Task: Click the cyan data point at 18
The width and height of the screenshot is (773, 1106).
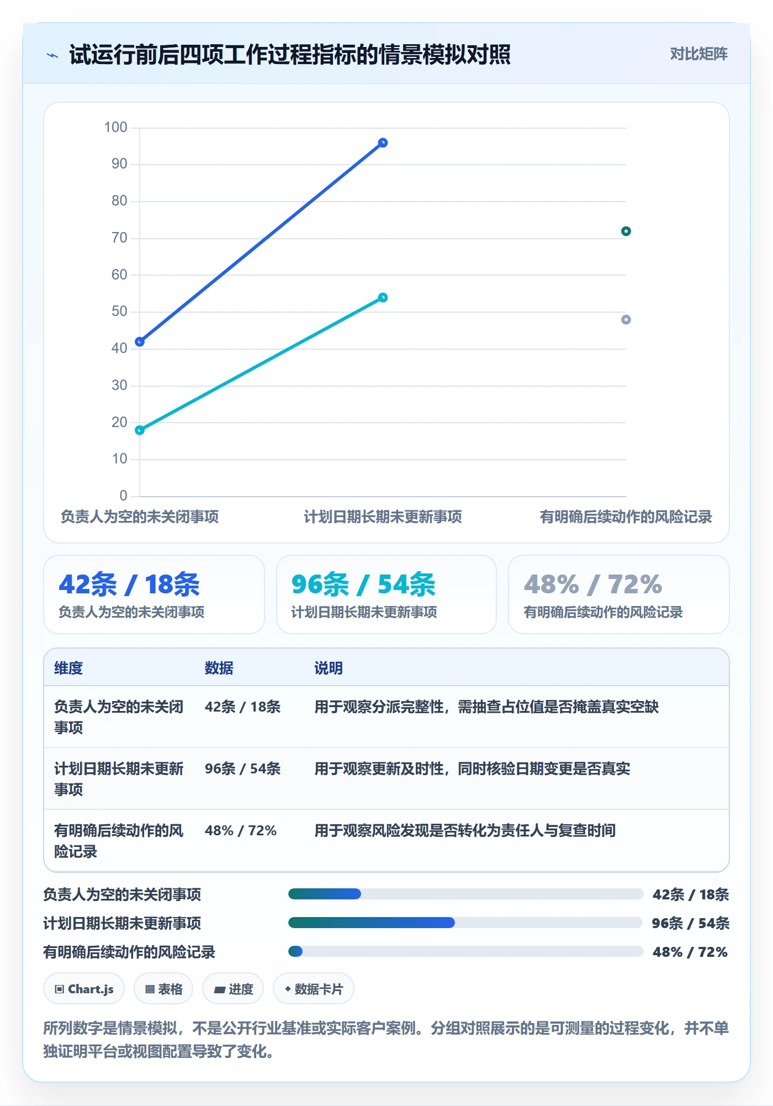Action: (140, 430)
